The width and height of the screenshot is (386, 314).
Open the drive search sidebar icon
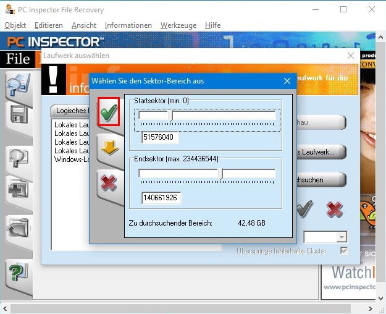point(18,85)
